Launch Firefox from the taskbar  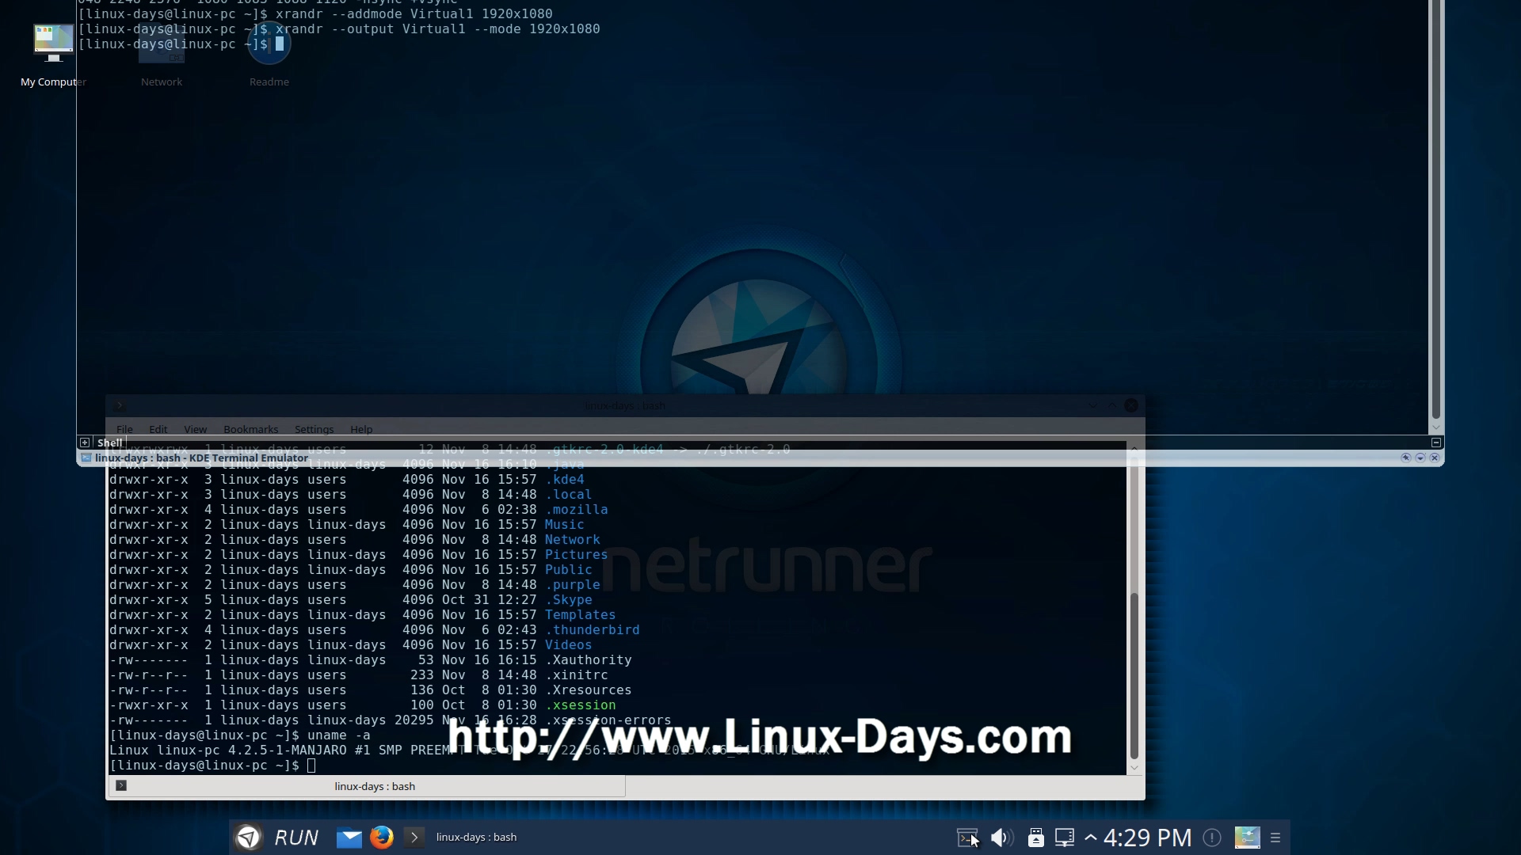point(382,837)
